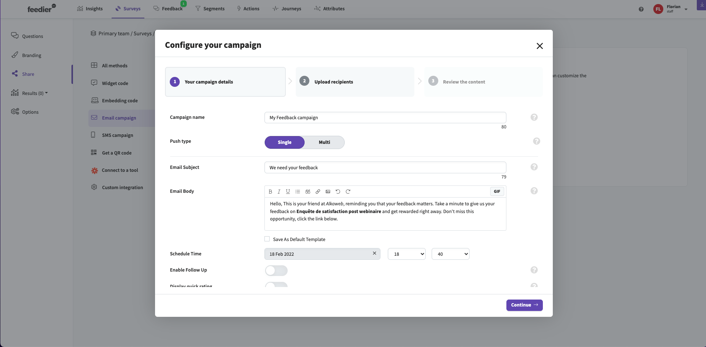Show help for Campaign name
The width and height of the screenshot is (706, 347).
[534, 117]
